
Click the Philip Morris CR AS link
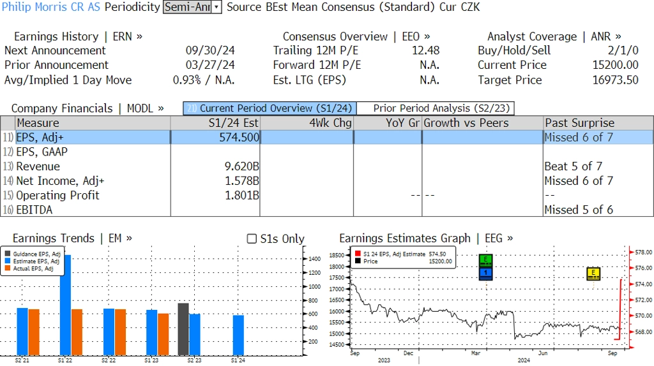click(51, 7)
